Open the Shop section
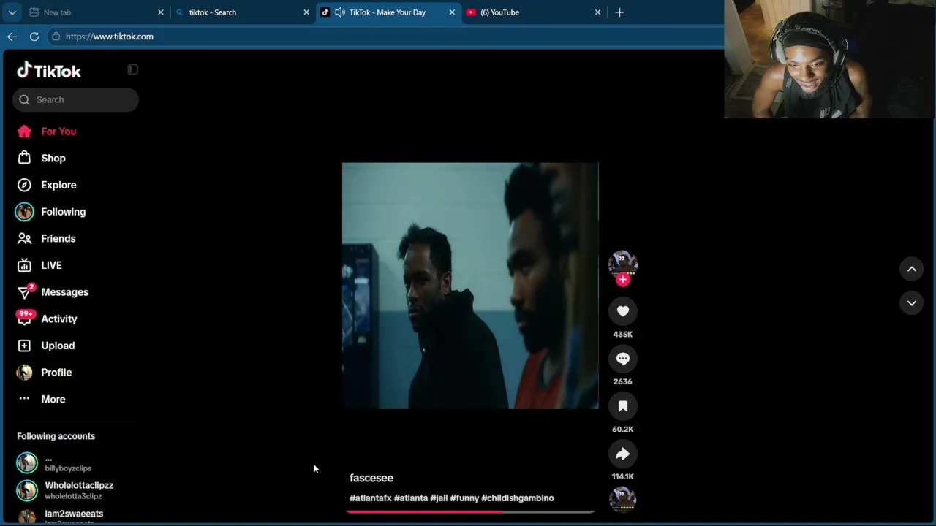This screenshot has height=526, width=936. point(53,158)
